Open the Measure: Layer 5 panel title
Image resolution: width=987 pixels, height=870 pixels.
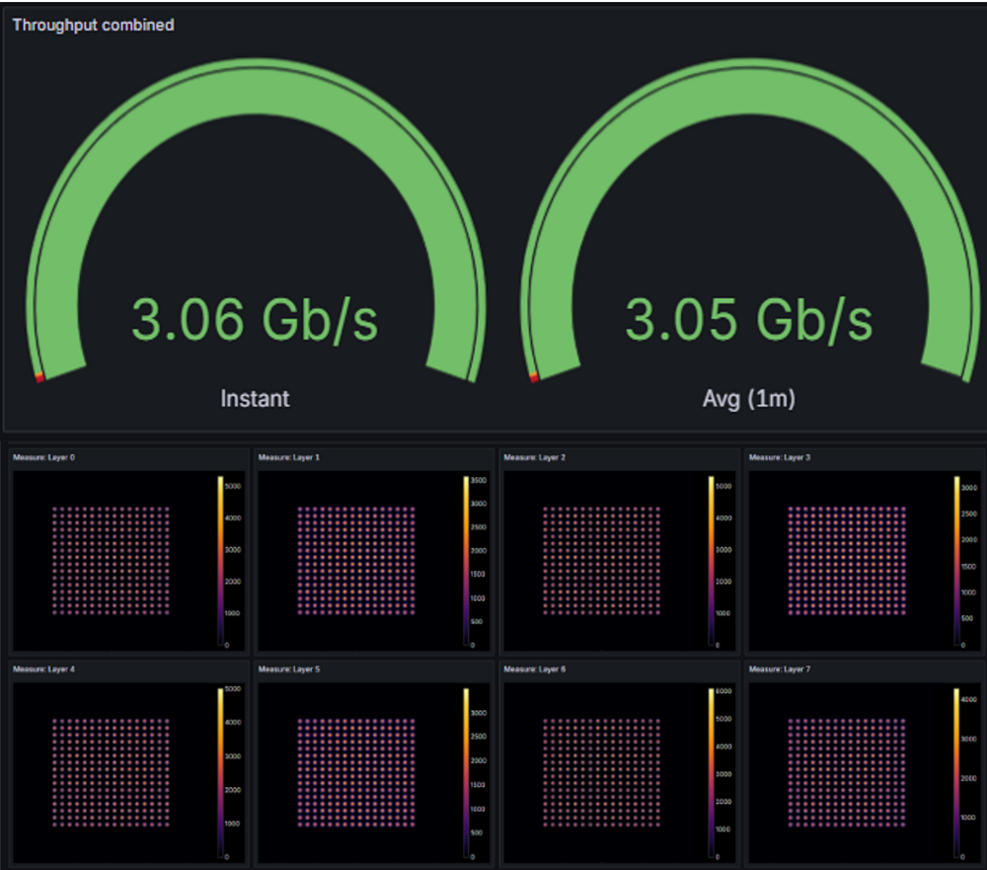[289, 670]
